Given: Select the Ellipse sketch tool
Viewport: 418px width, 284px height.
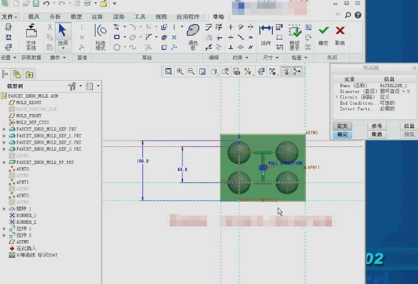Looking at the screenshot, I should click(x=132, y=37).
